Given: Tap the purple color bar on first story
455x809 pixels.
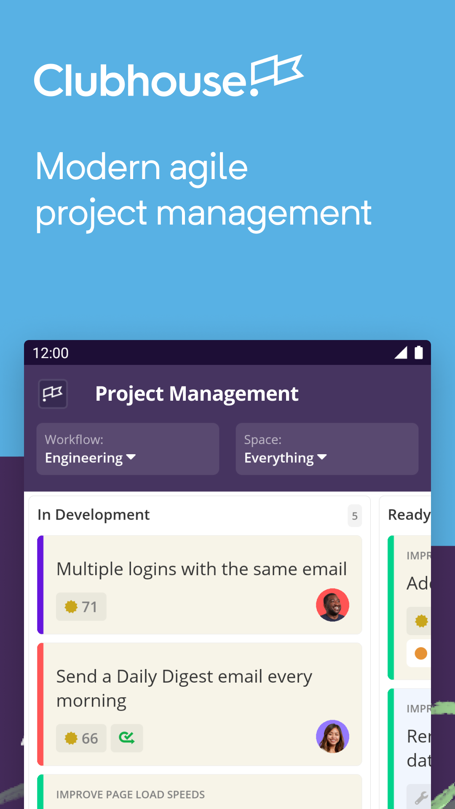Looking at the screenshot, I should click(40, 585).
